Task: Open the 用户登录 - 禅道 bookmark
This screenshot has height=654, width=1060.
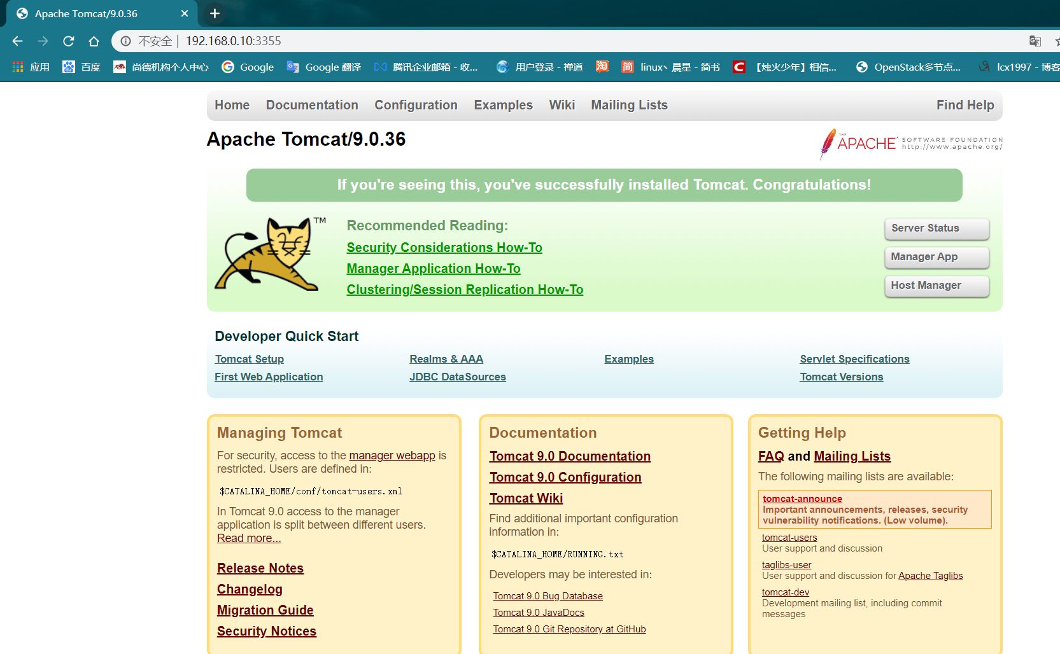Action: pyautogui.click(x=540, y=67)
